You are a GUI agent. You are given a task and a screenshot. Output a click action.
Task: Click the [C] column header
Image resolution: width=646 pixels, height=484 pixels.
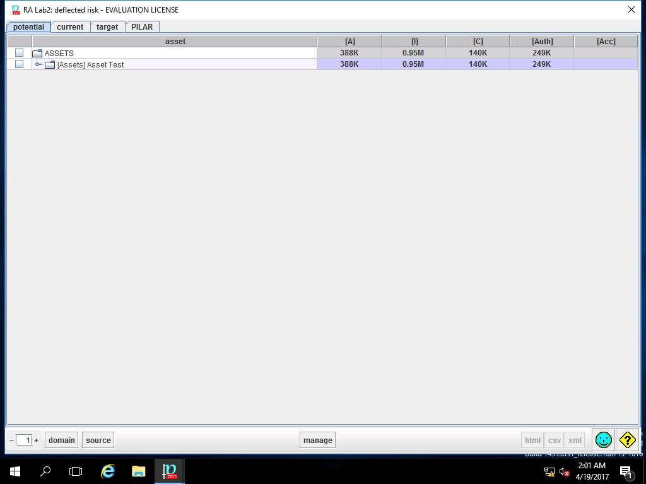pos(478,41)
